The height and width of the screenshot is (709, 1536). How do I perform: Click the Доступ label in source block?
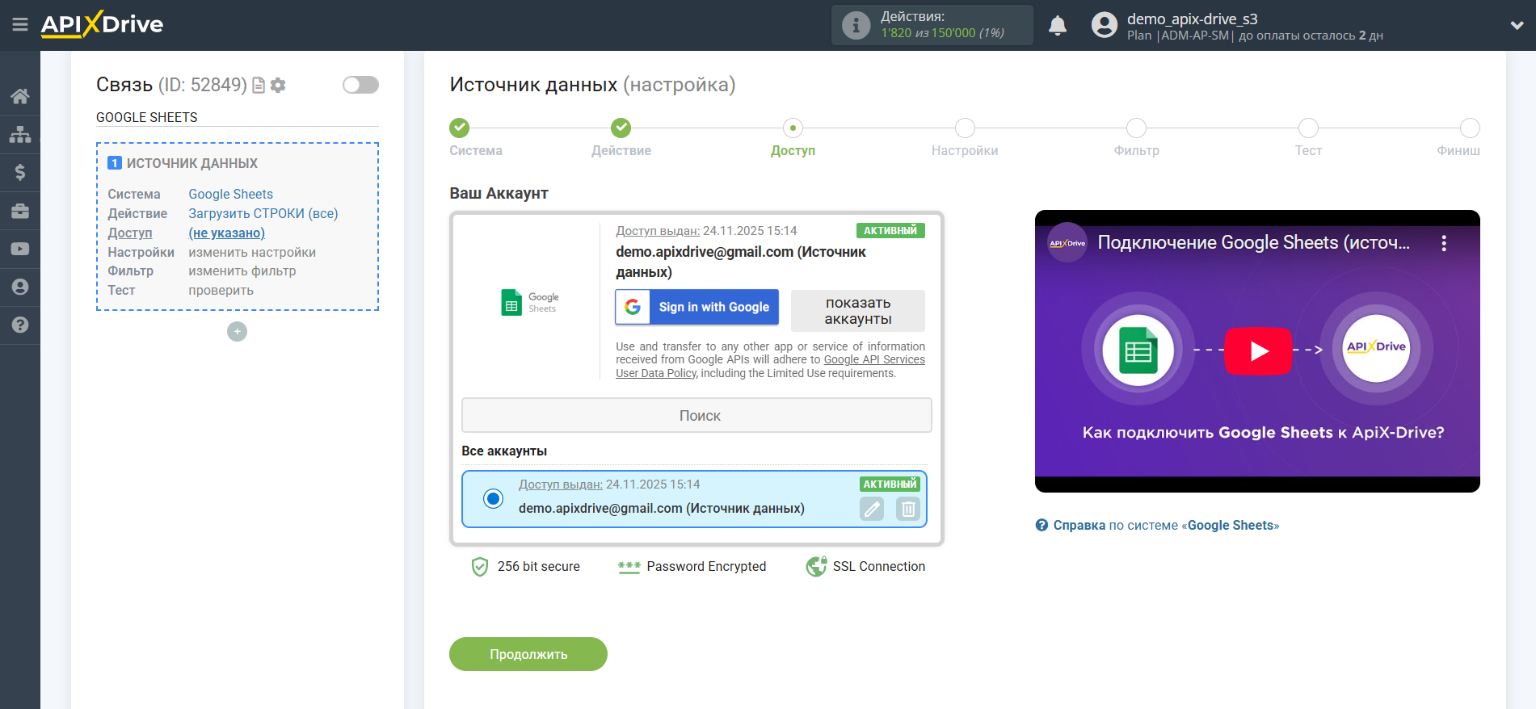coord(130,233)
